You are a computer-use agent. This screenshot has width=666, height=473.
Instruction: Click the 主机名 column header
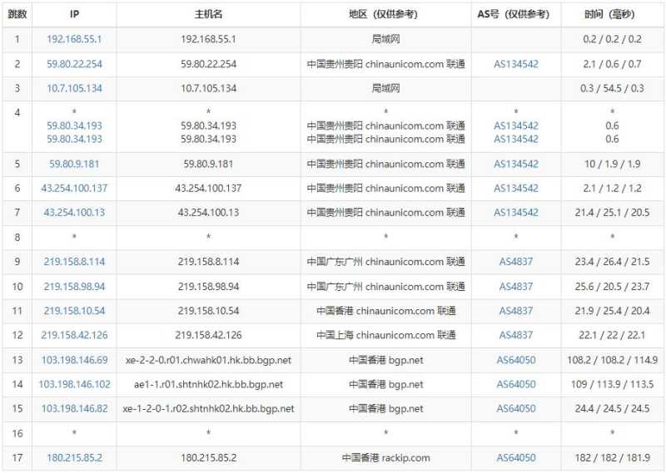208,14
